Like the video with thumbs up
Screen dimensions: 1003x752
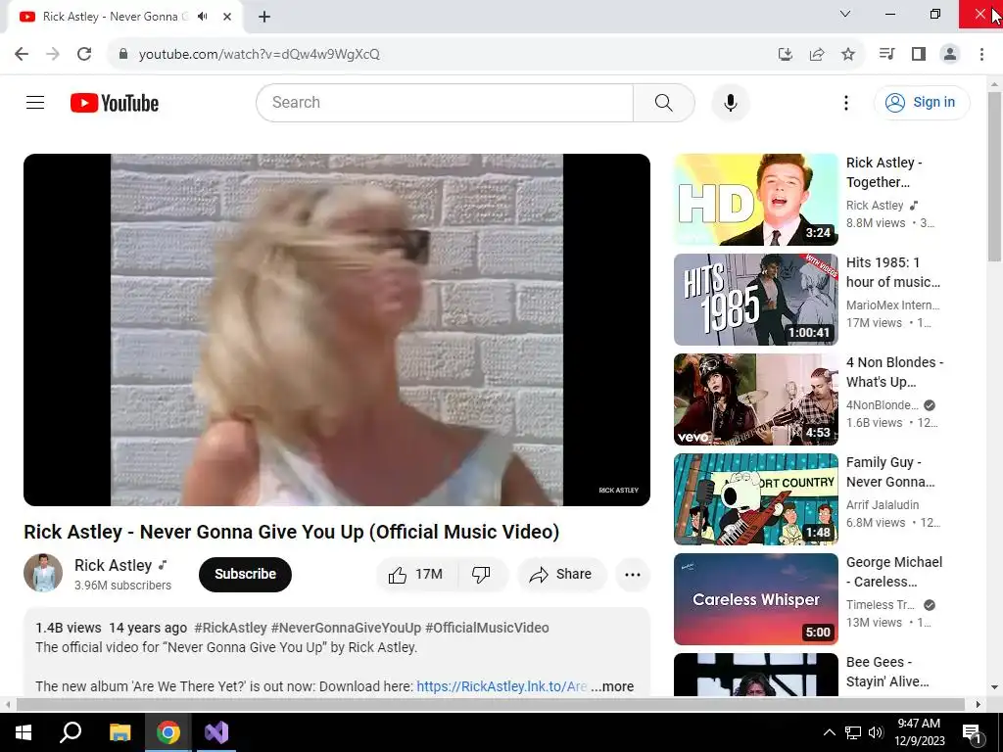coord(416,574)
